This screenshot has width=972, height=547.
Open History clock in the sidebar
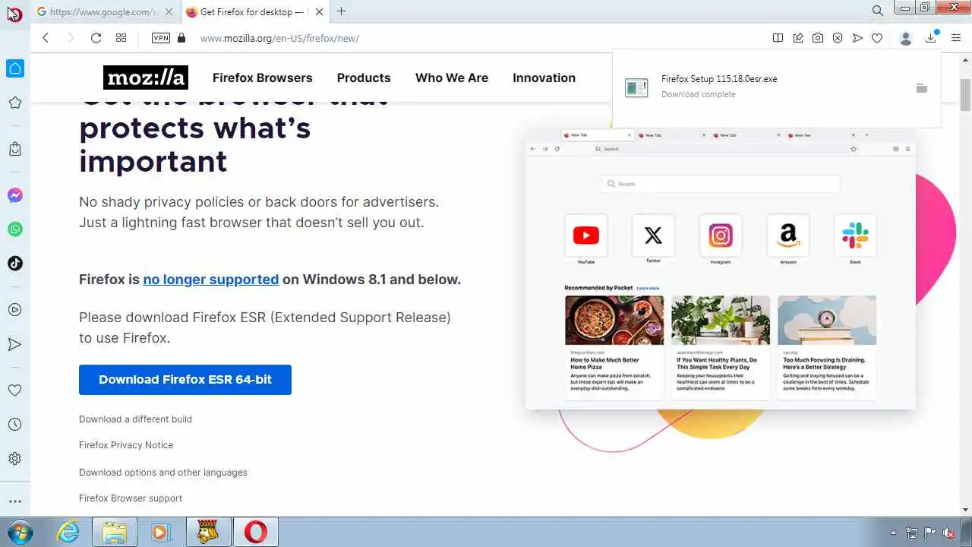(14, 425)
